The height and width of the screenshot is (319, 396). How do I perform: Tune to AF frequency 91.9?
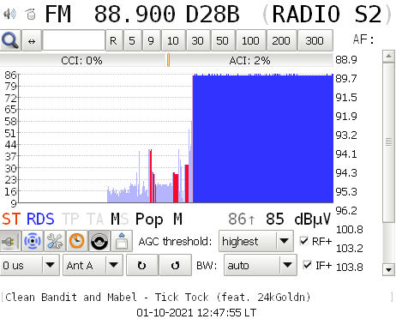click(346, 117)
